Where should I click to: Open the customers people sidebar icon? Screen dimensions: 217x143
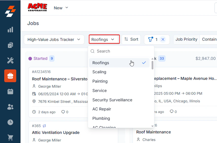tap(10, 107)
